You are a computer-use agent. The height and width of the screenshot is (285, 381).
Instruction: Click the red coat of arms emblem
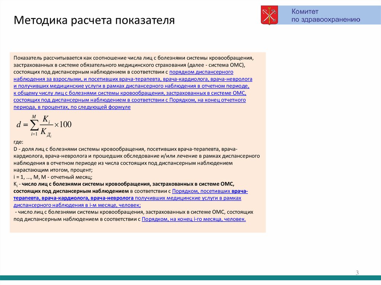[x=269, y=16]
